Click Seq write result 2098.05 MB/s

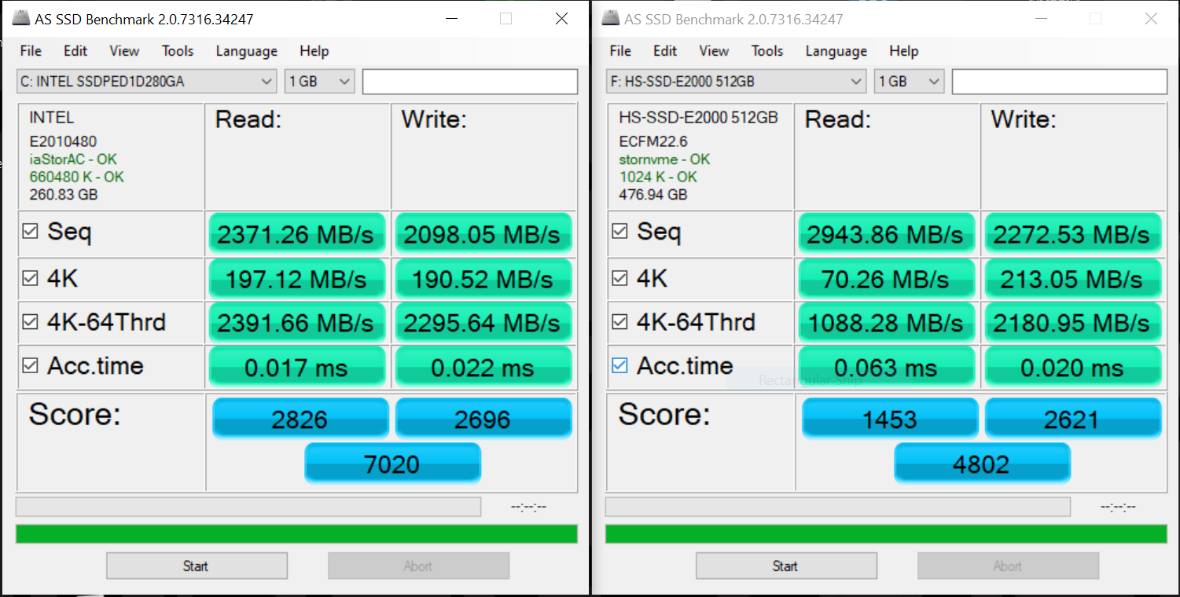point(483,233)
